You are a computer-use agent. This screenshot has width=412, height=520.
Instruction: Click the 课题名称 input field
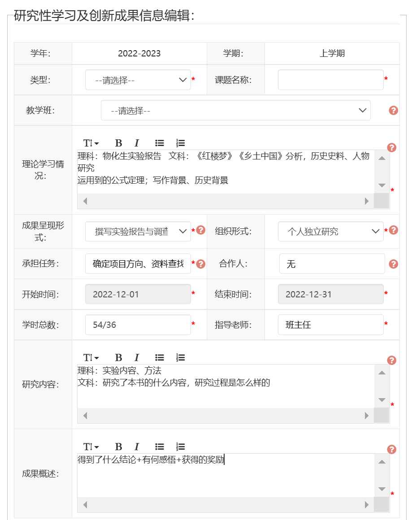pyautogui.click(x=331, y=80)
